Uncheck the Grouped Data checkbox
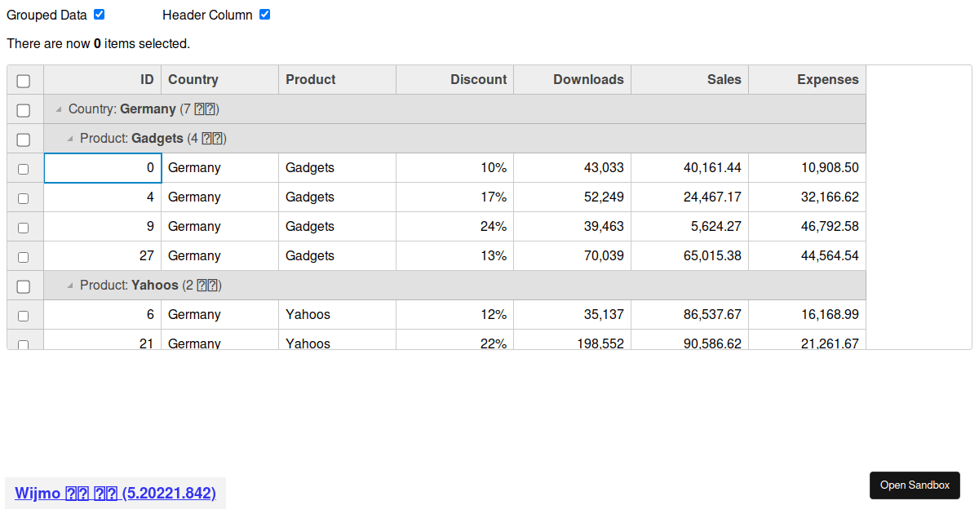 (x=100, y=15)
